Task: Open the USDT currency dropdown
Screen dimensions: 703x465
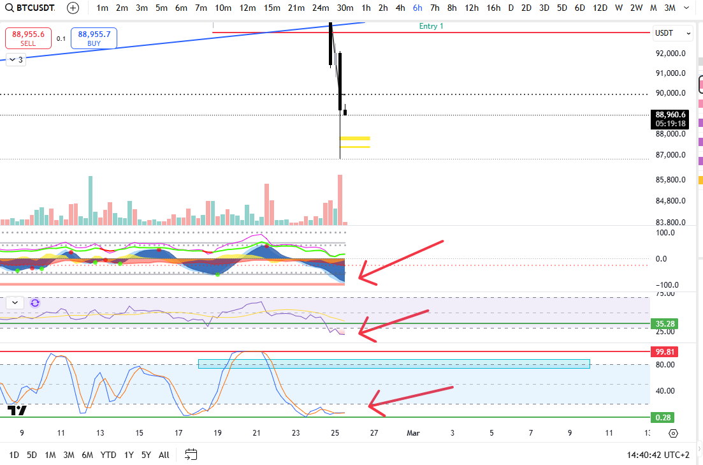Action: click(672, 33)
